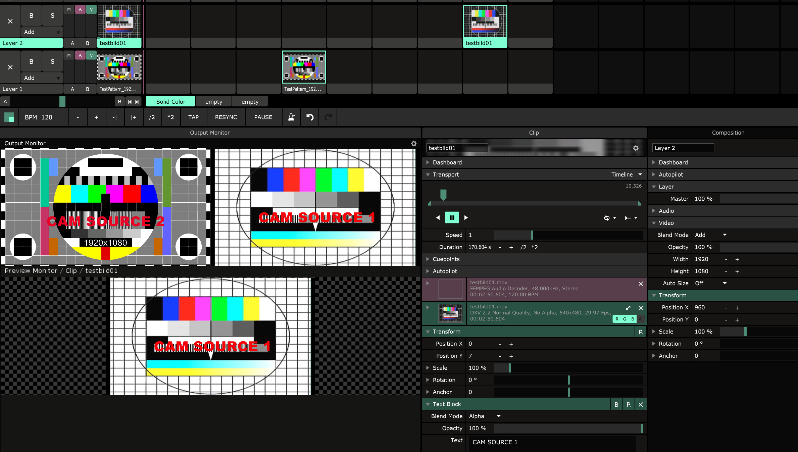798x452 pixels.
Task: Open the testbild01 clip settings gear
Action: (636, 148)
